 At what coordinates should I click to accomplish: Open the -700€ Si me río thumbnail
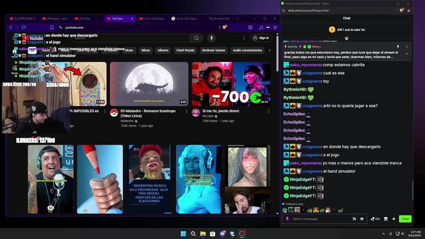click(x=231, y=84)
